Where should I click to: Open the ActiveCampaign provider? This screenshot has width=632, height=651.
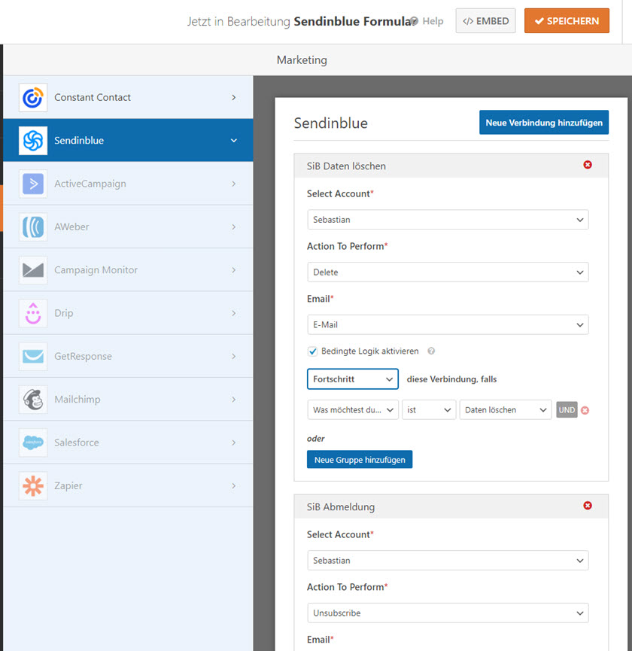(x=128, y=184)
